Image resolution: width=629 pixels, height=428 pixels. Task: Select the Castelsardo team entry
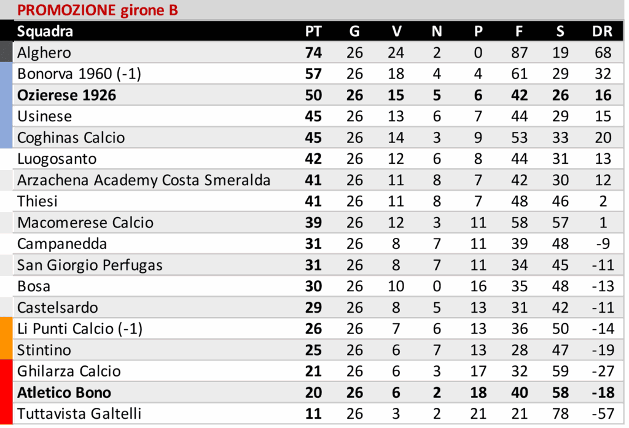tap(58, 307)
